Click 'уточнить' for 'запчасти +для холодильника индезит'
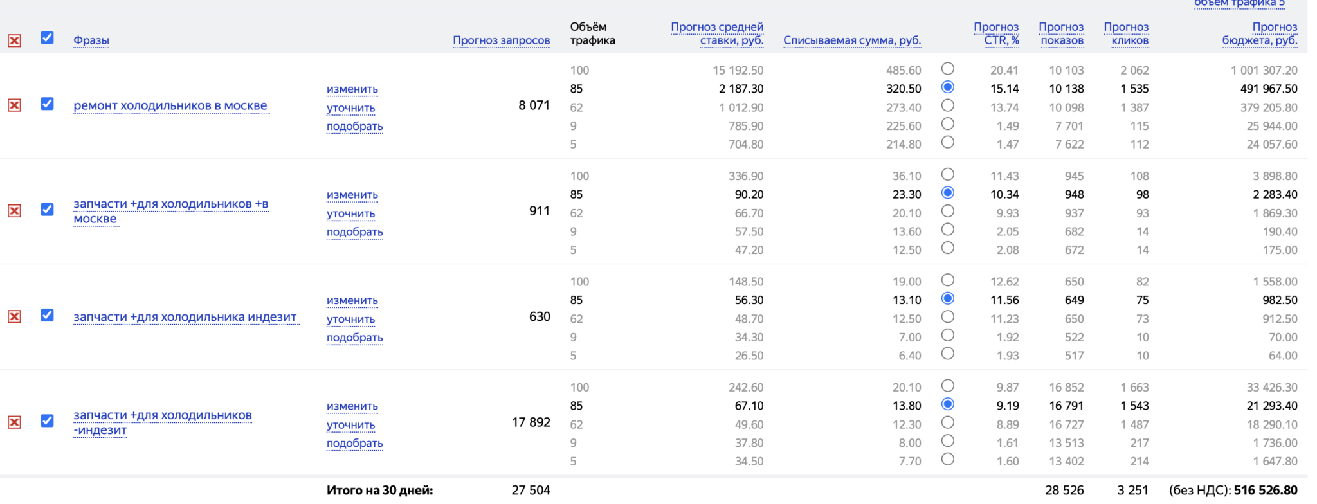The image size is (1317, 504). (350, 319)
